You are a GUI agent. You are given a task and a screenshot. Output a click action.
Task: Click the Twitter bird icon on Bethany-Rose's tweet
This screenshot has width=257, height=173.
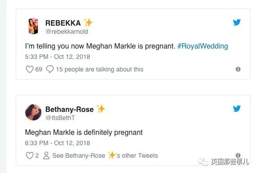point(237,108)
